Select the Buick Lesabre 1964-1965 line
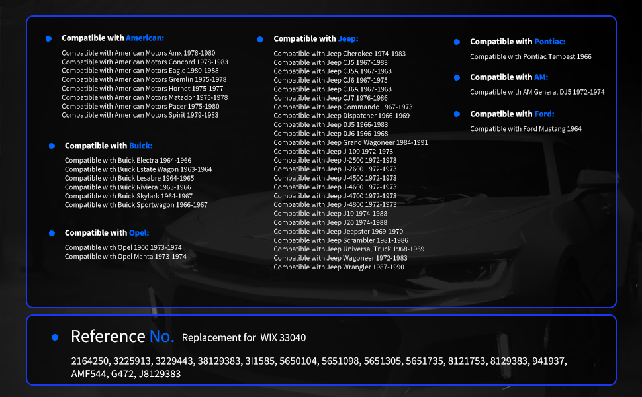642x397 pixels. [129, 178]
